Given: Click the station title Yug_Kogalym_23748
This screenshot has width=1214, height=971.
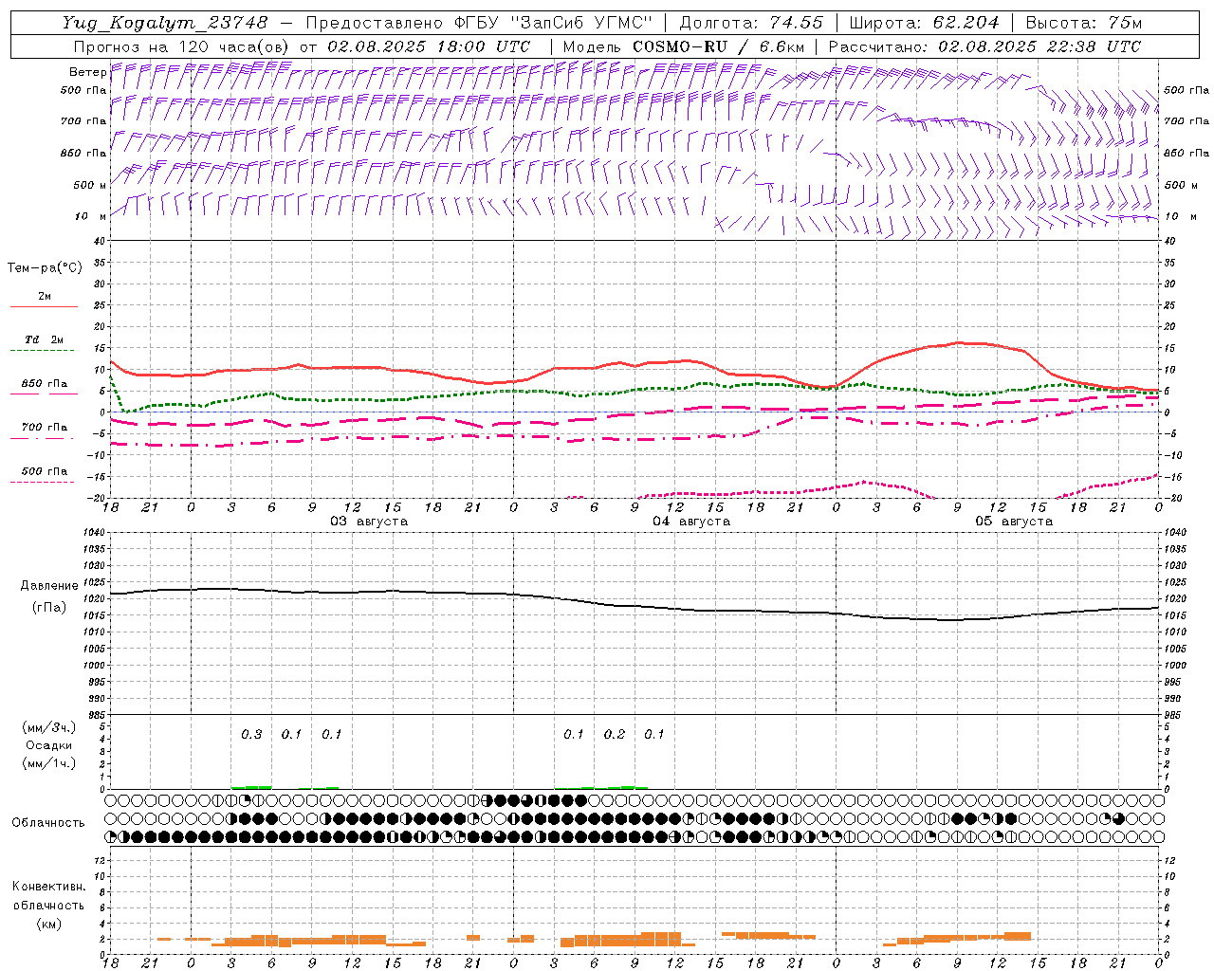Looking at the screenshot, I should tap(165, 23).
